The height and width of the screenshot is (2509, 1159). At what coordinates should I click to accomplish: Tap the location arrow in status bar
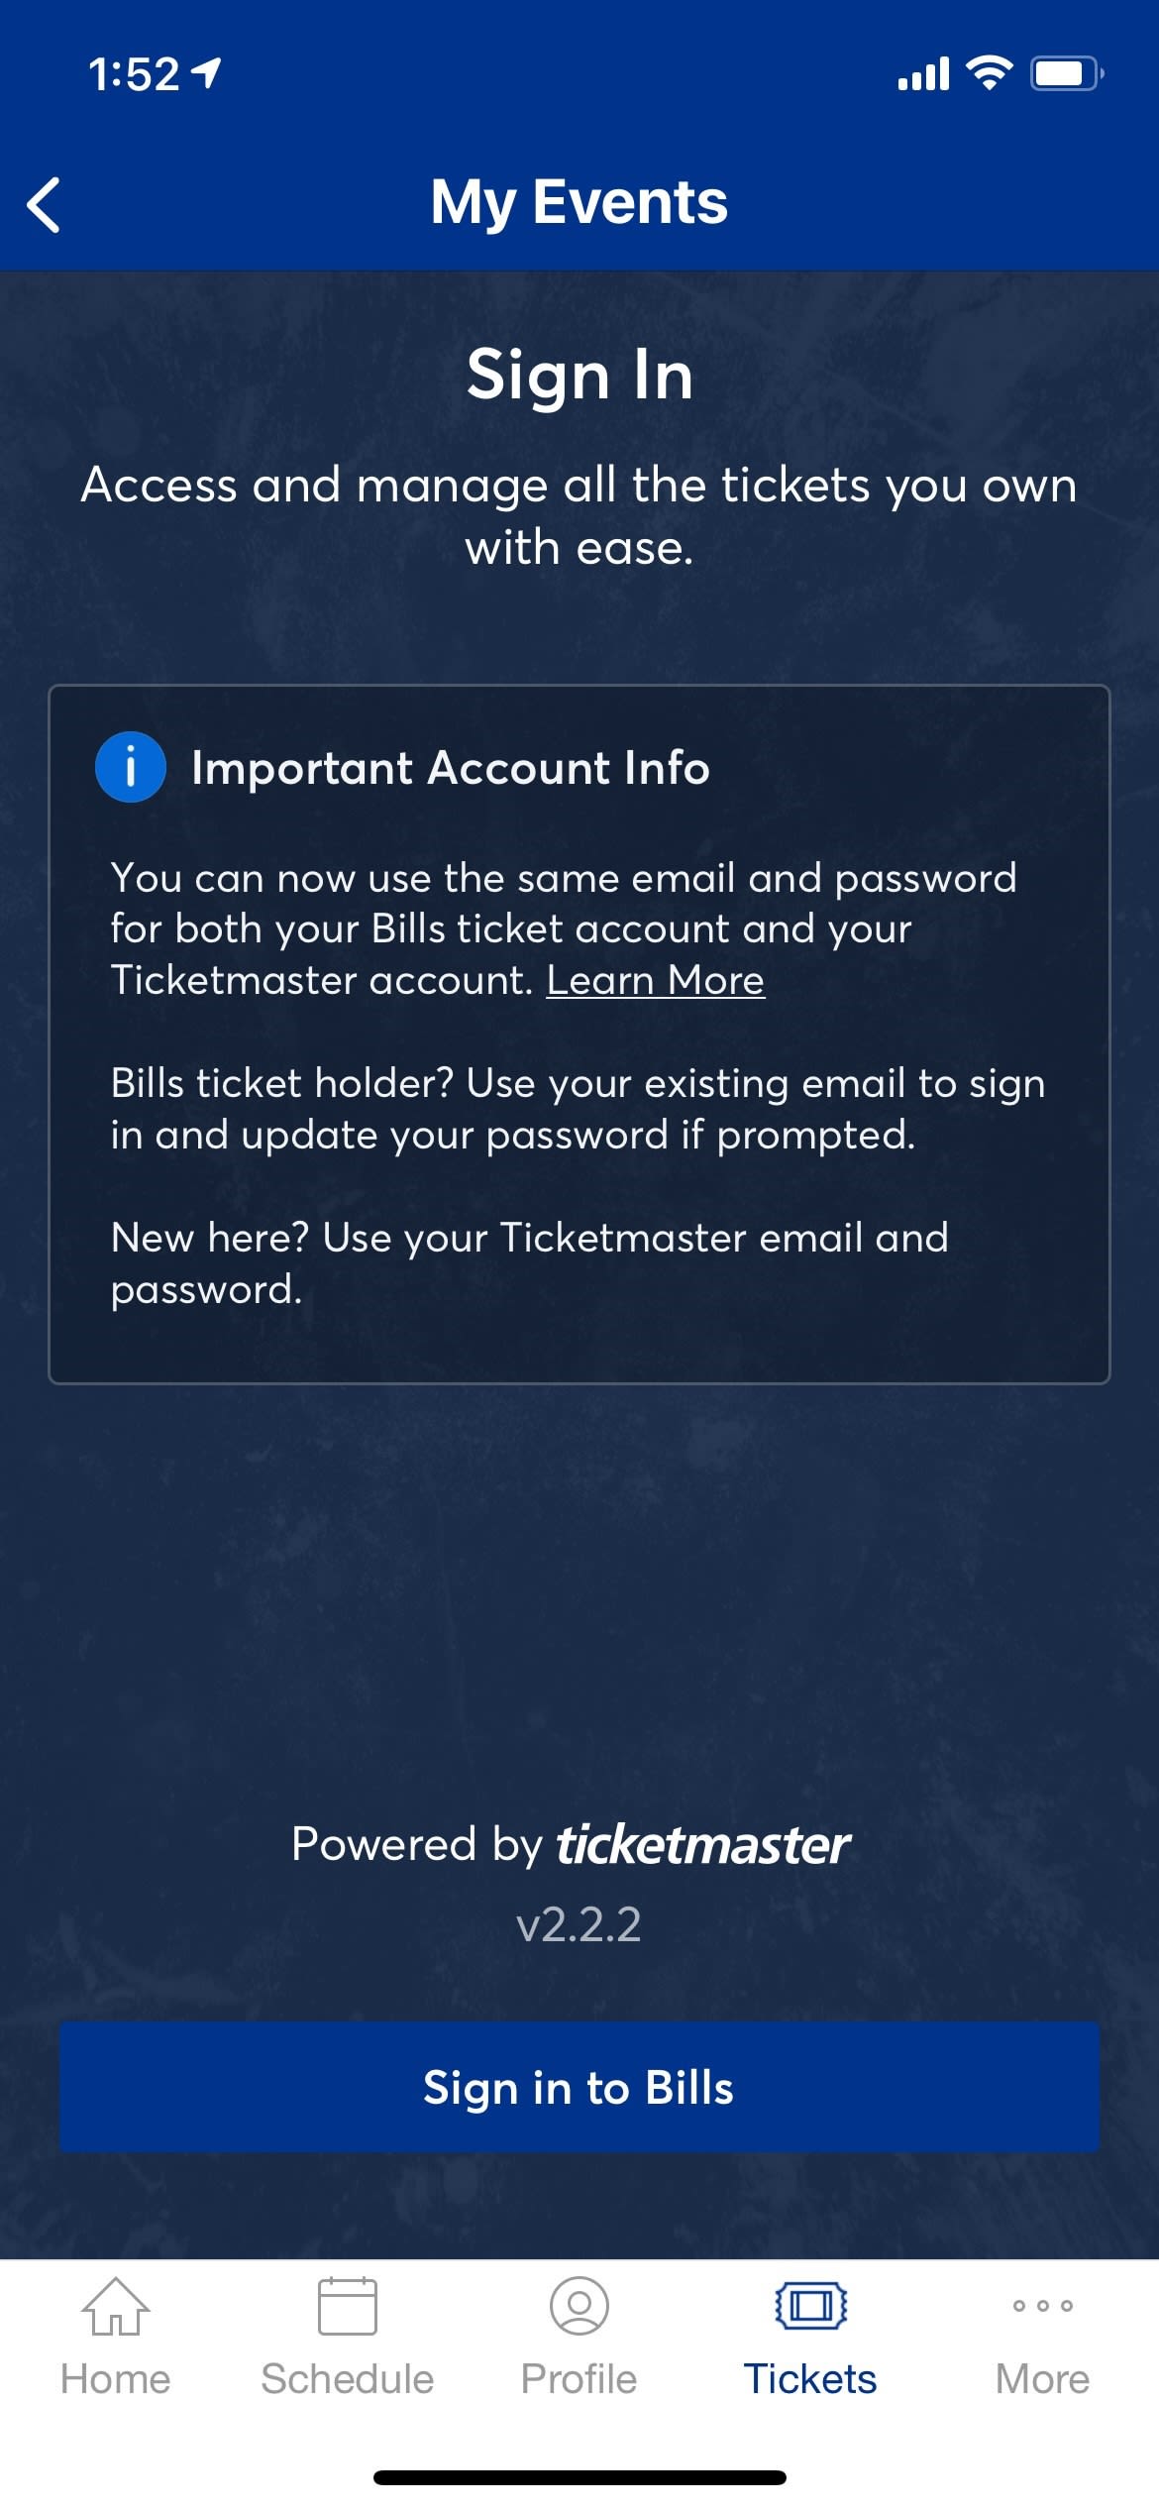click(x=207, y=73)
